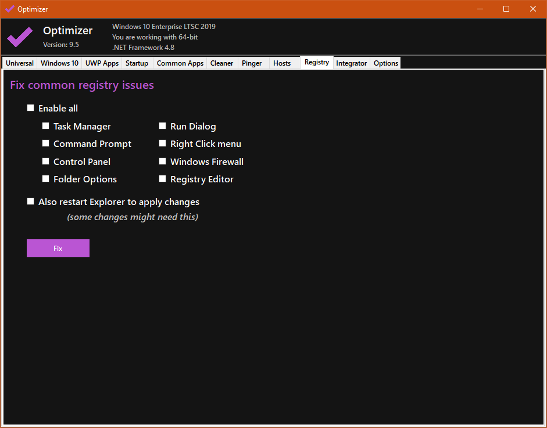The image size is (547, 428).
Task: Check the Run Dialog option
Action: (x=163, y=126)
